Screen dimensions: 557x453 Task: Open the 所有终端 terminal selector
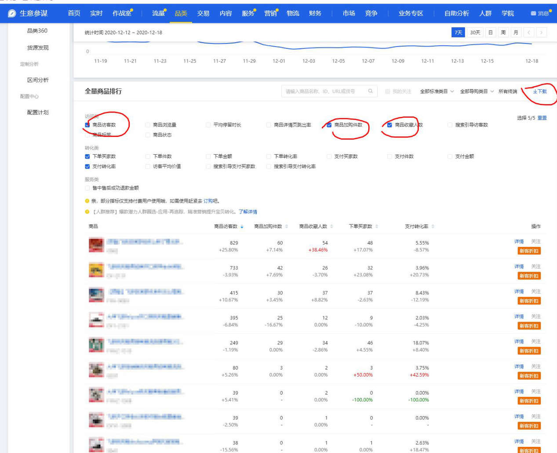tap(508, 91)
